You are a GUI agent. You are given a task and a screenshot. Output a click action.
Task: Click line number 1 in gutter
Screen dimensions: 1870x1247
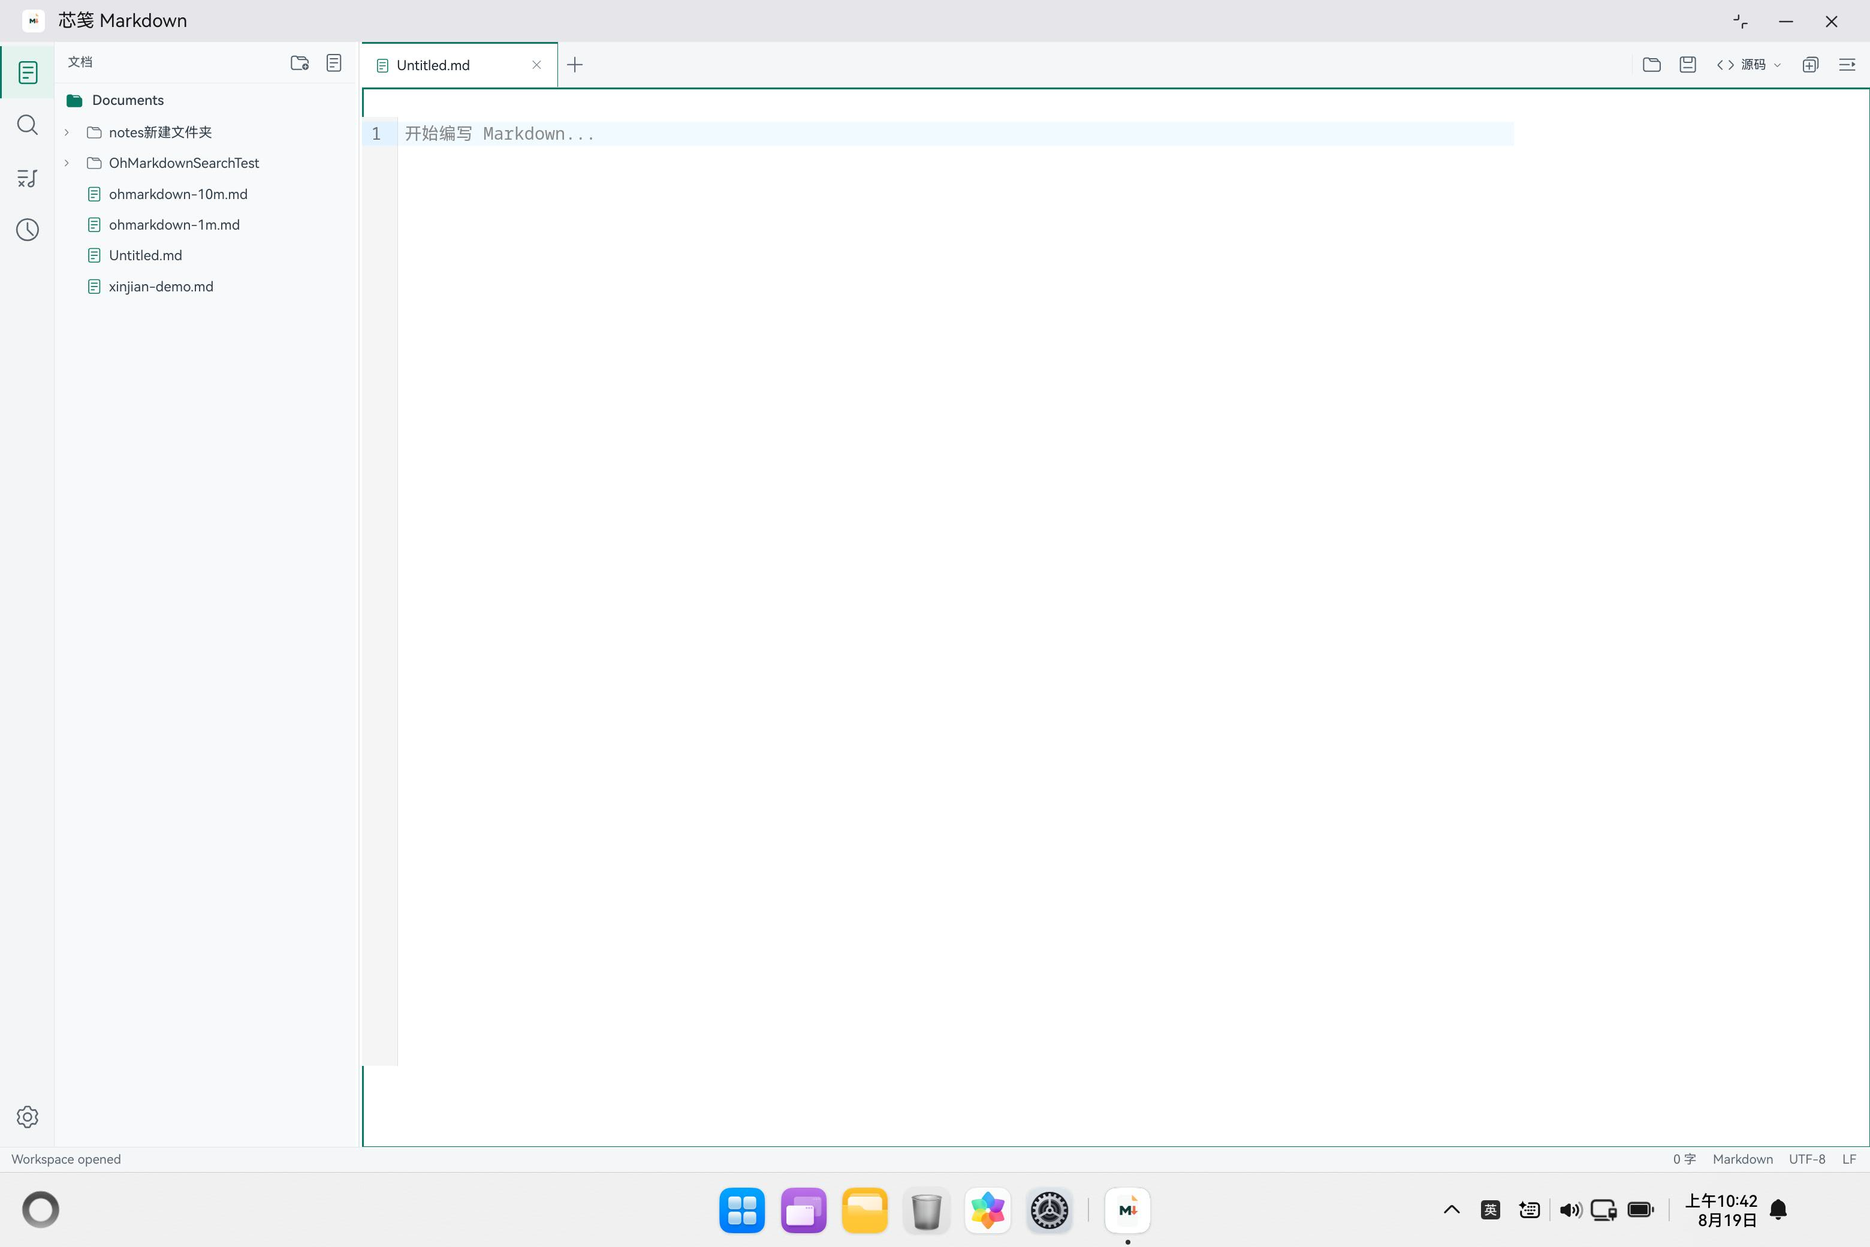(377, 134)
